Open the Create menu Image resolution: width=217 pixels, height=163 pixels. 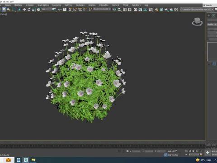[8, 5]
